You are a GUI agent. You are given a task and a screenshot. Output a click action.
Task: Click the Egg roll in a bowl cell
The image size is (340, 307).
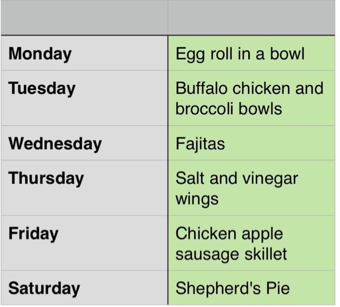[252, 54]
